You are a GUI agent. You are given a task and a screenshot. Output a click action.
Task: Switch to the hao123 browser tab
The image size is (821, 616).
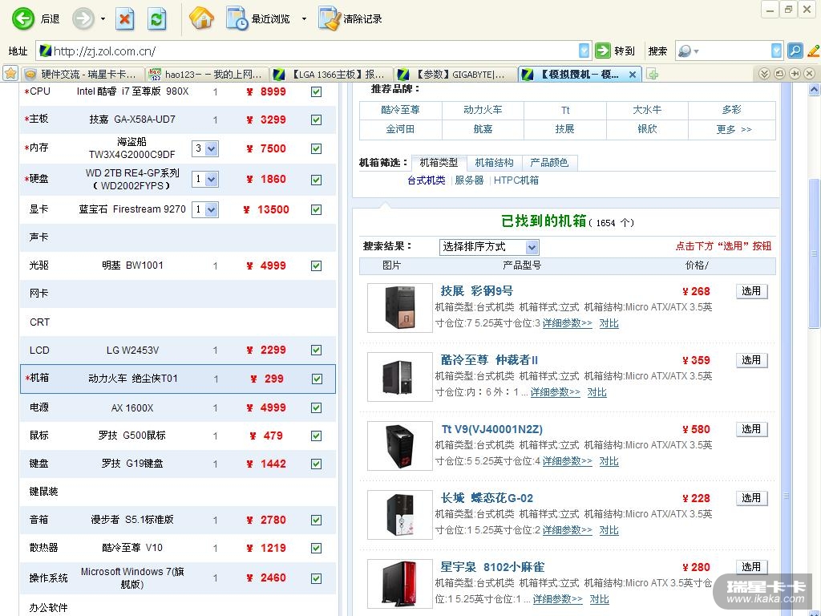[x=208, y=75]
